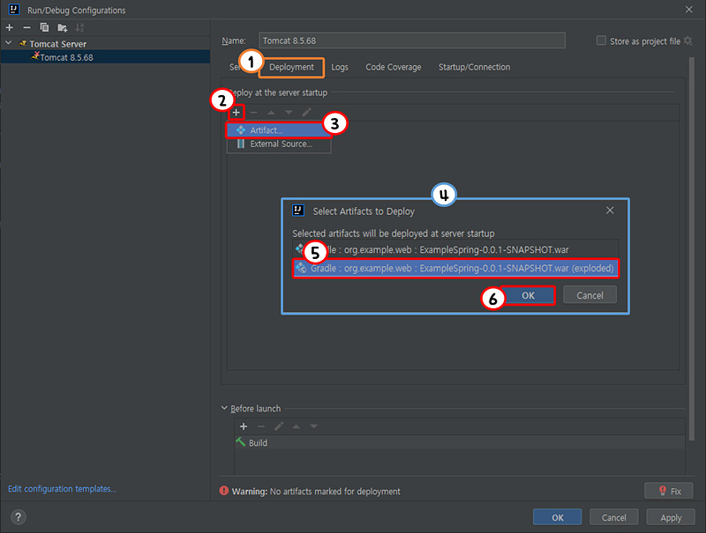Click the Name input field
This screenshot has height=533, width=706.
pyautogui.click(x=411, y=41)
